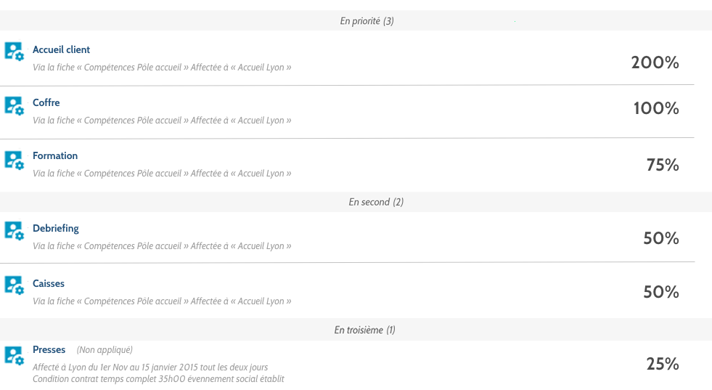Click the Accueil client skill icon

[14, 51]
